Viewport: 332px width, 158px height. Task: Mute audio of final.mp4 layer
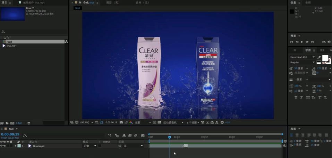tap(4, 146)
